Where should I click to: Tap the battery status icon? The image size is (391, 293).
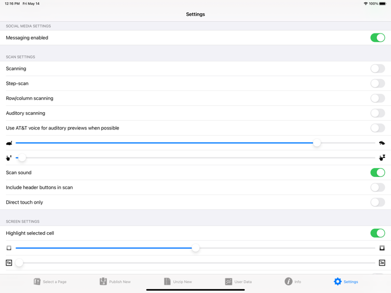tap(383, 3)
